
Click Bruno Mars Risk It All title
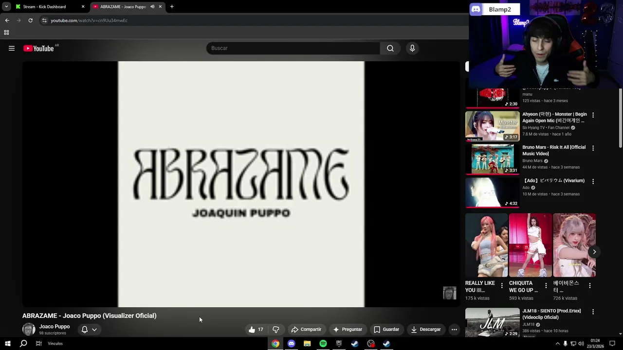(554, 150)
